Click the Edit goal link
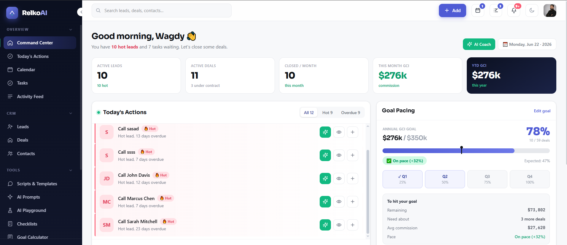This screenshot has width=567, height=245. (x=542, y=111)
